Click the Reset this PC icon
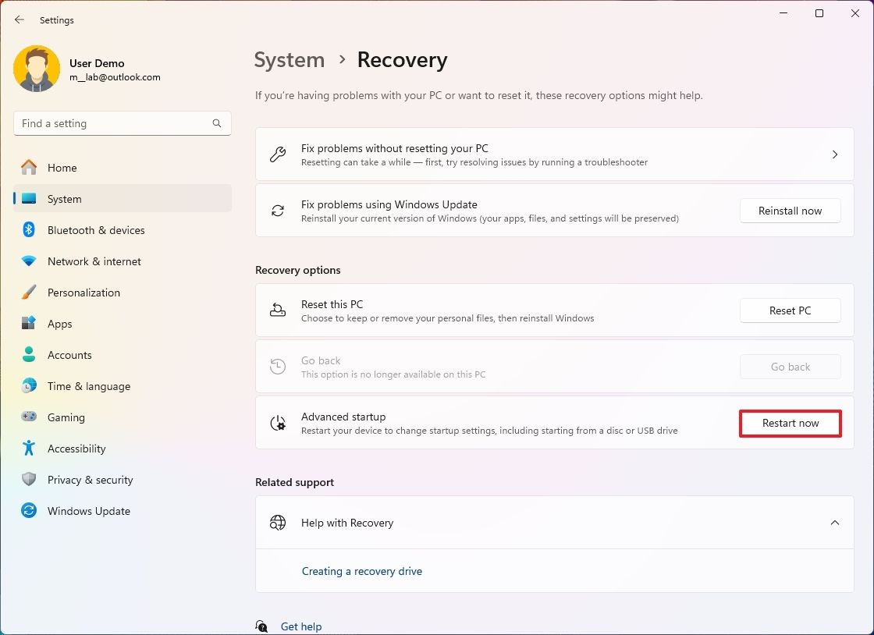The image size is (874, 635). 277,310
